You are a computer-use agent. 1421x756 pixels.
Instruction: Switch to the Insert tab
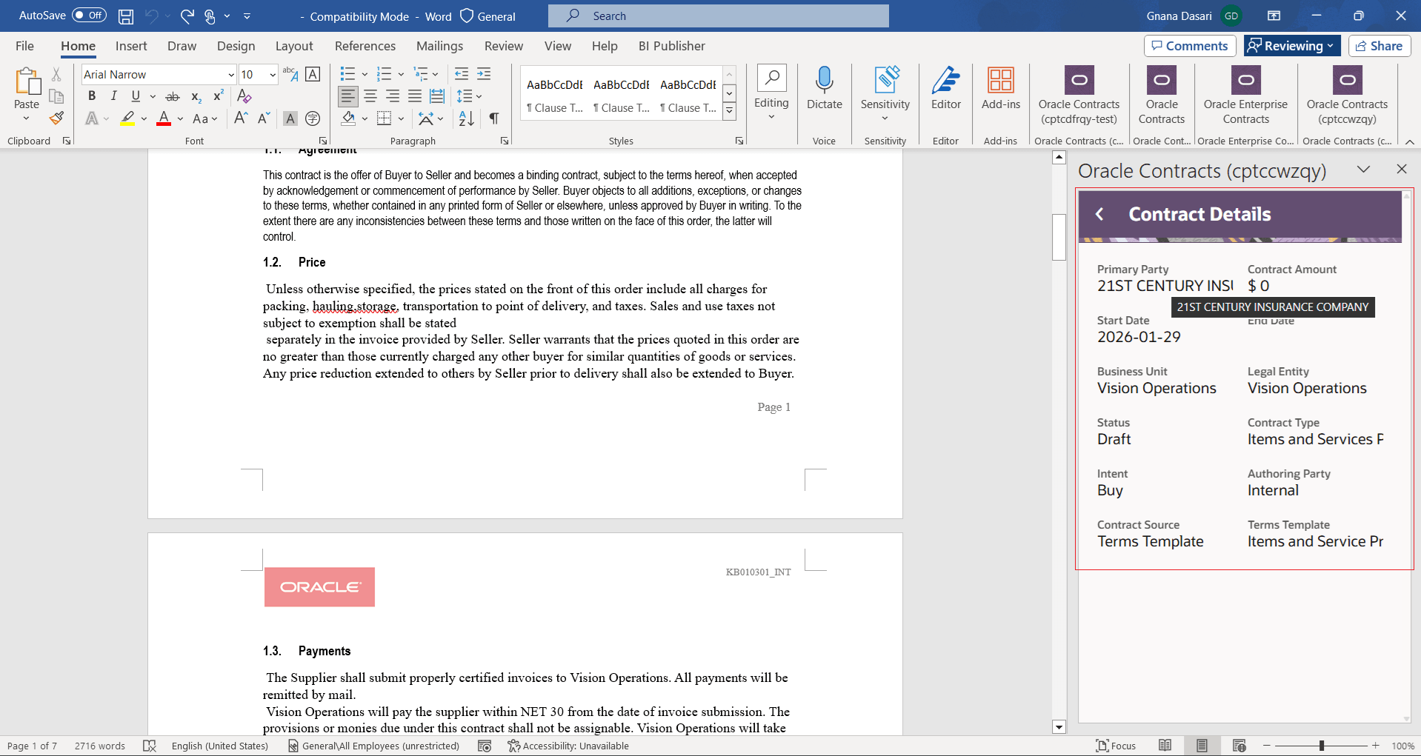(131, 46)
